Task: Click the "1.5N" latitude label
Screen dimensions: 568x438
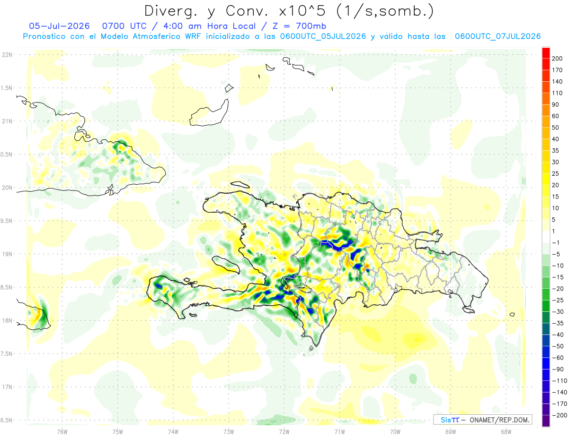Action: click(8, 88)
